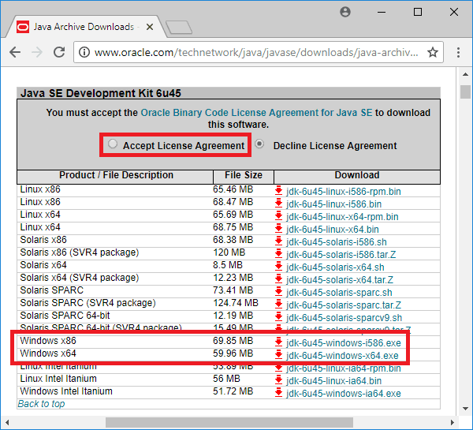Click the Windows x64 row label
The width and height of the screenshot is (473, 430).
tap(48, 353)
